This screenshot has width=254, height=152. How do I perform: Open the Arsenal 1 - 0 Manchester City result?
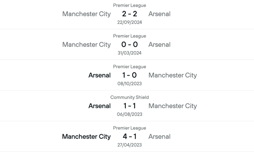tap(129, 75)
